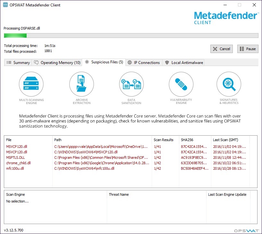The height and width of the screenshot is (234, 262).
Task: Click the Data Sanitization icon
Action: click(131, 84)
